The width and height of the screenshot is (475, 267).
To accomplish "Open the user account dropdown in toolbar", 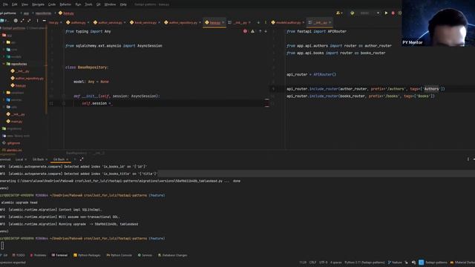I will (x=339, y=13).
